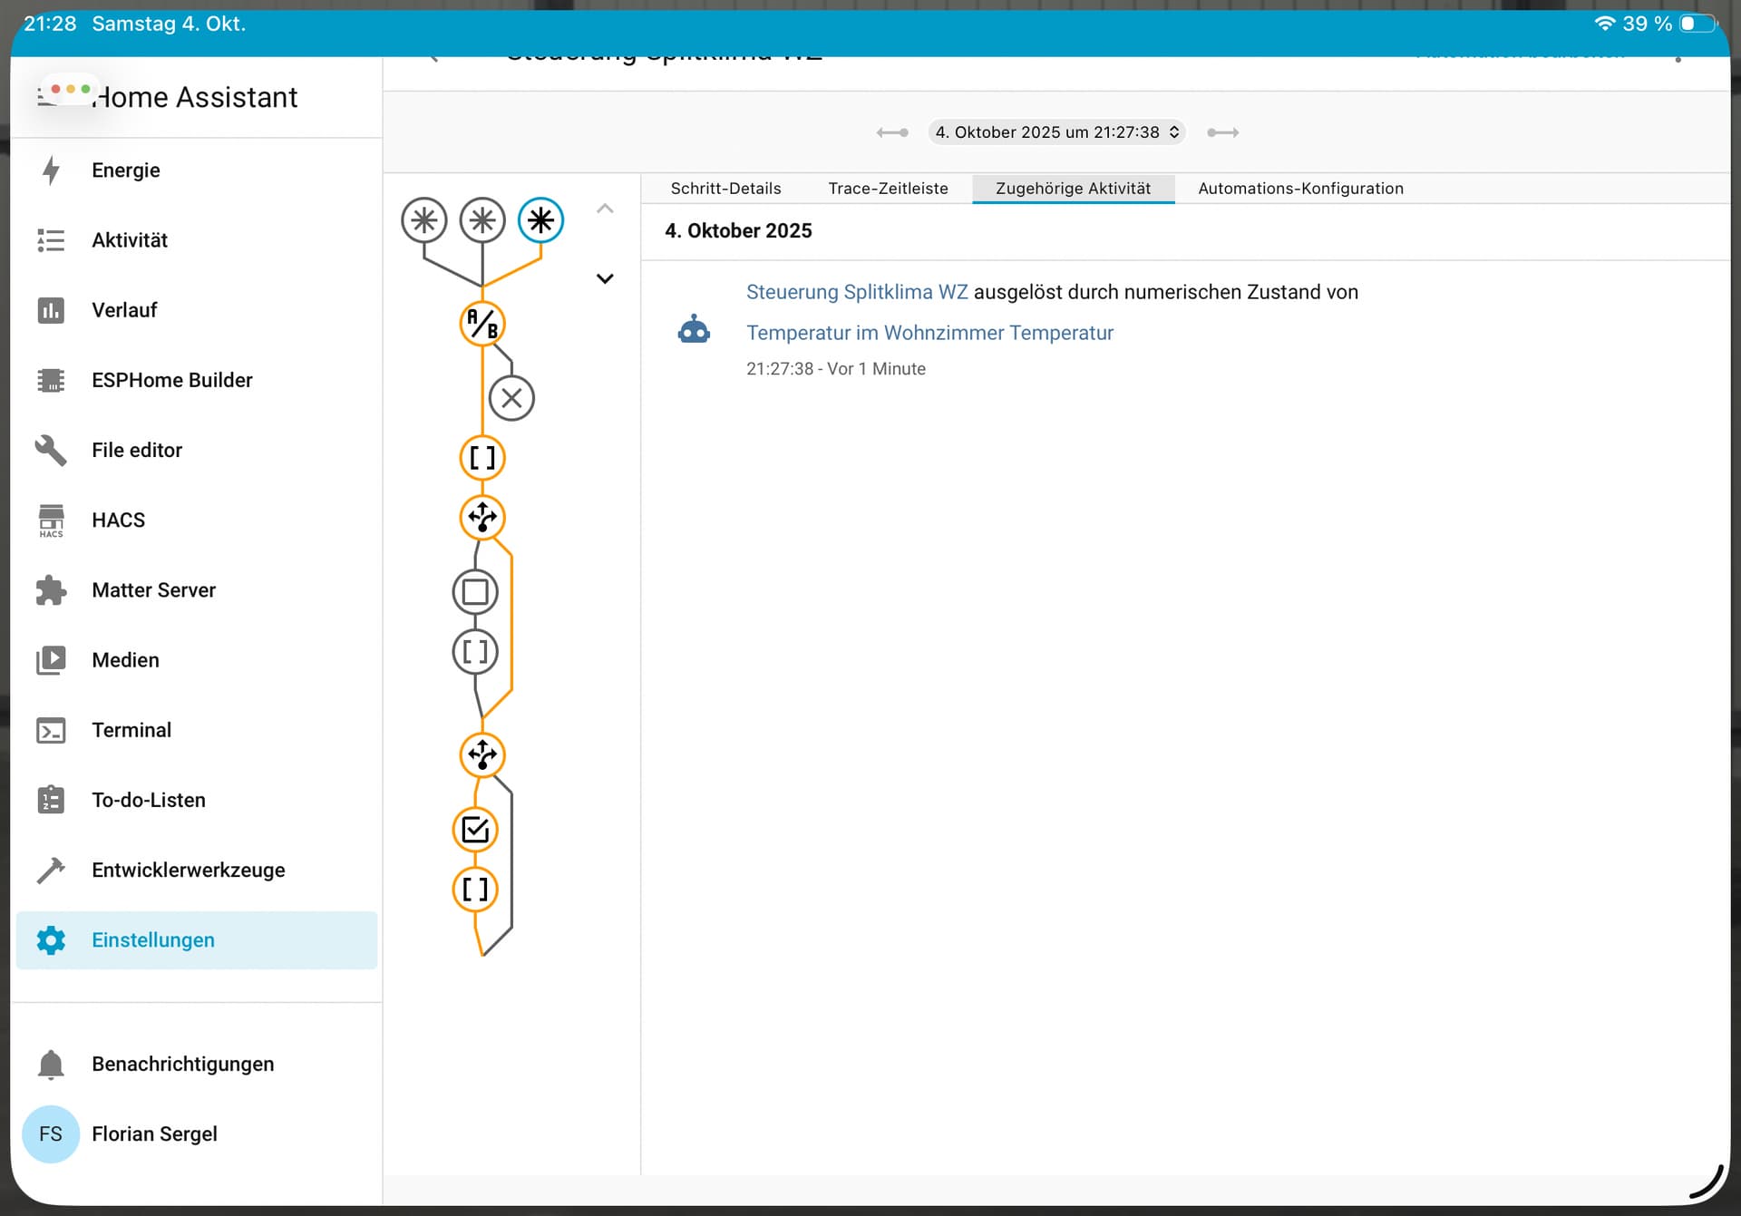
Task: Open the trace timestamp dropdown
Action: click(1056, 132)
